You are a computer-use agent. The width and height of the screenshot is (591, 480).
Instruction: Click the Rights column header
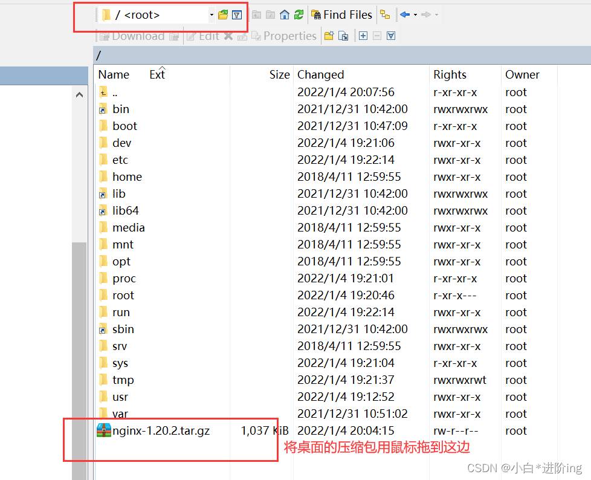click(x=450, y=74)
